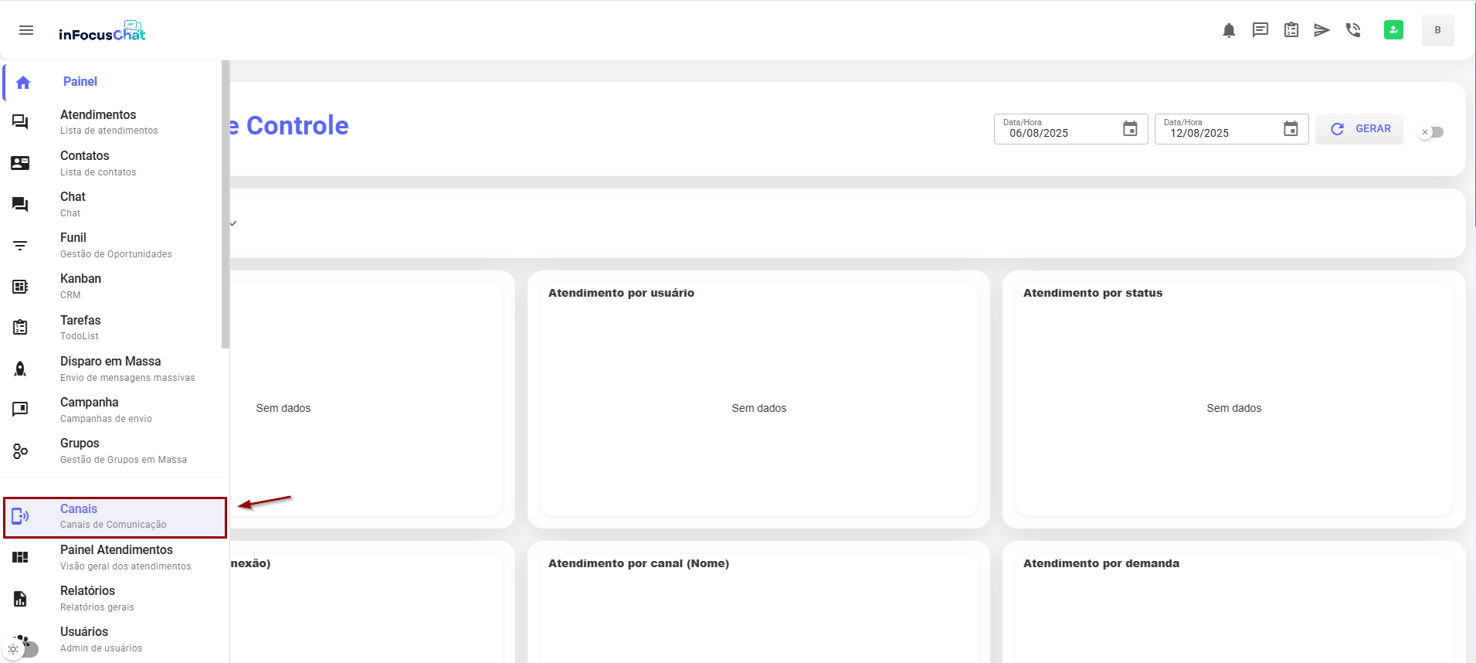Viewport: 1476px width, 663px height.
Task: Open calendar picker for start date 06/08/2025
Action: [x=1130, y=129]
